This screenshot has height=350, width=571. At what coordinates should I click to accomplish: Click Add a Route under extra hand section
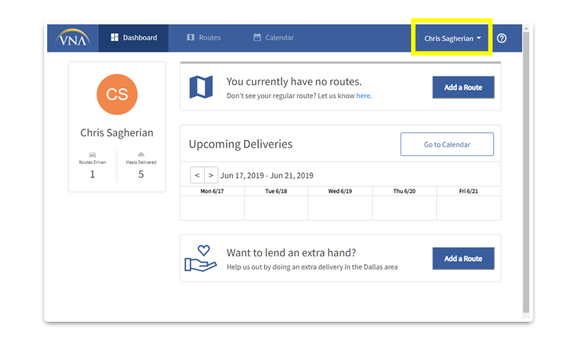coord(463,259)
